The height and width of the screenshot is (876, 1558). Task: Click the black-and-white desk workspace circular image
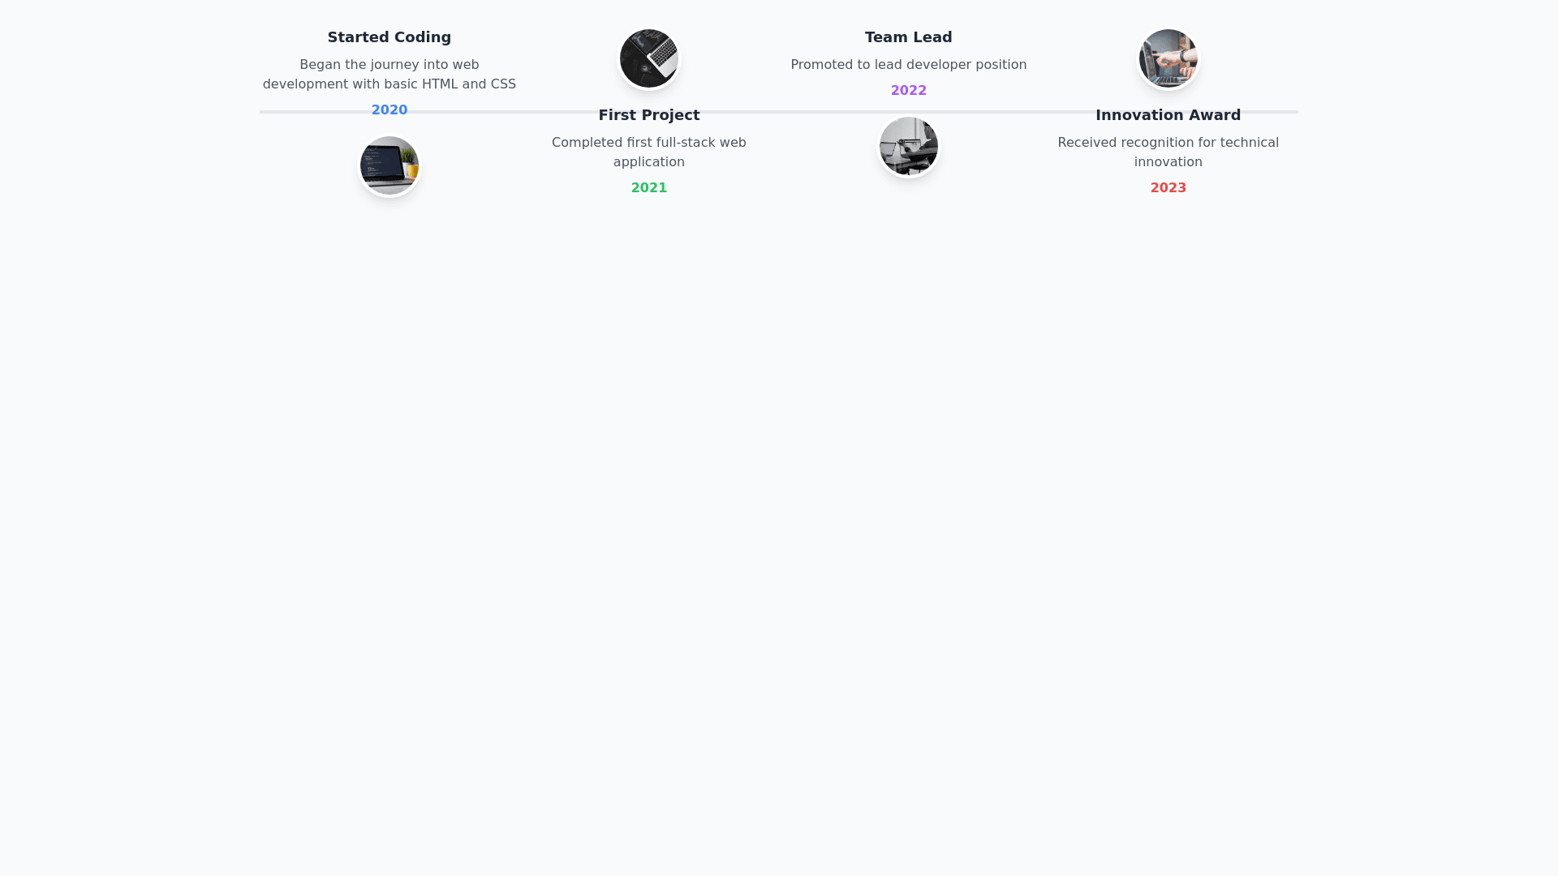(x=909, y=146)
